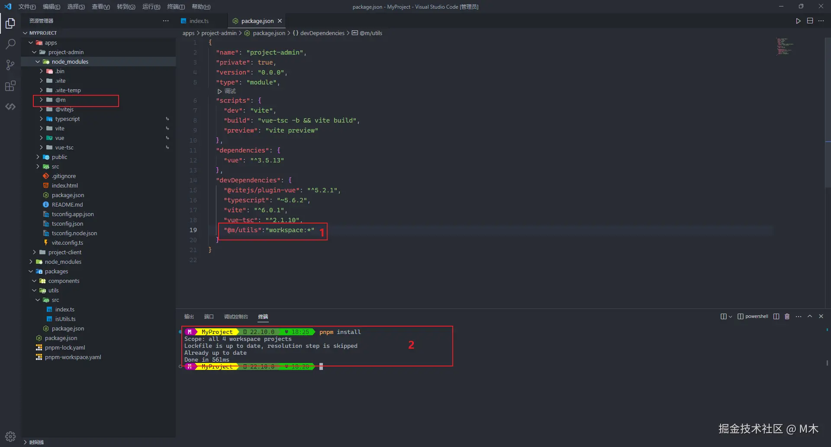The width and height of the screenshot is (831, 447).
Task: Switch to the 输出 panel tab
Action: coord(189,317)
